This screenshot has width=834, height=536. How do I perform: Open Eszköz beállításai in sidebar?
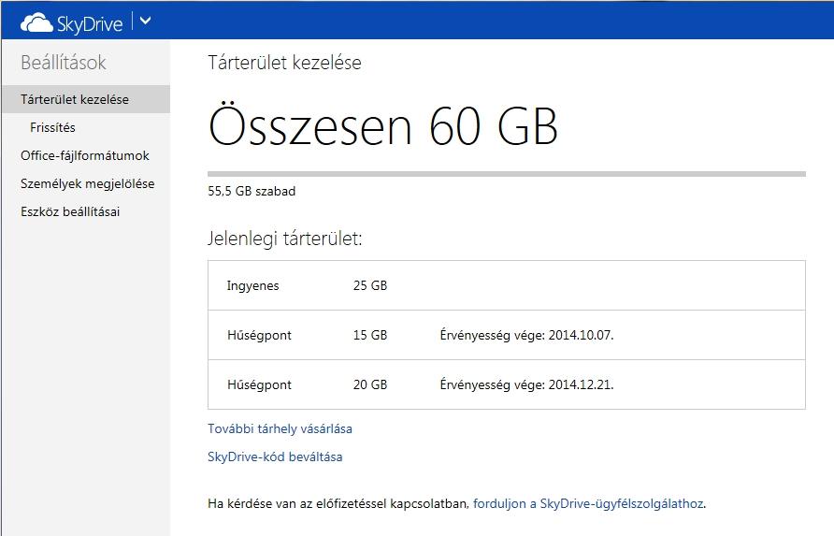(x=70, y=211)
